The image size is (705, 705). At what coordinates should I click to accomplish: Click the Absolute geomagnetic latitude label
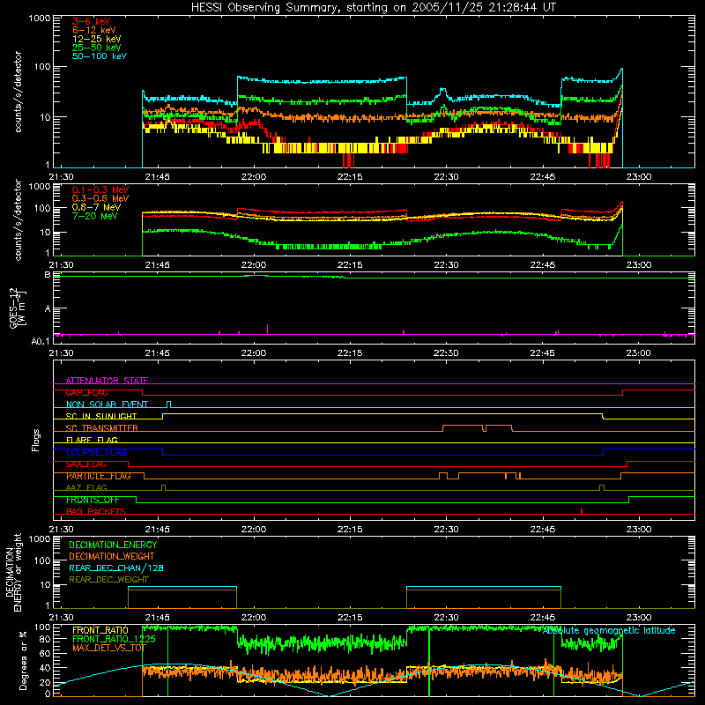609,631
